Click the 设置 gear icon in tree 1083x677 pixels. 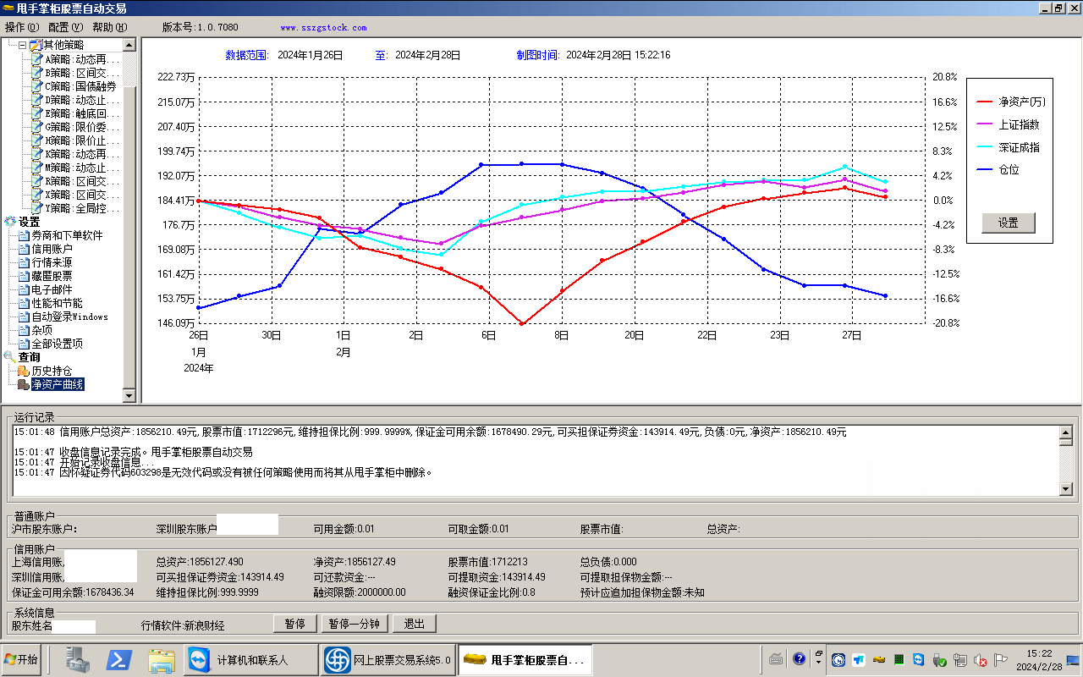point(10,222)
